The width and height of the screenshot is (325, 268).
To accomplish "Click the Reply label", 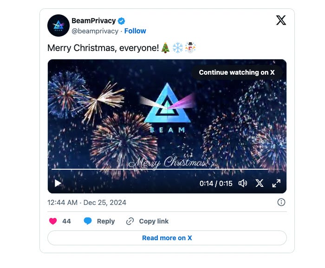I will 106,221.
